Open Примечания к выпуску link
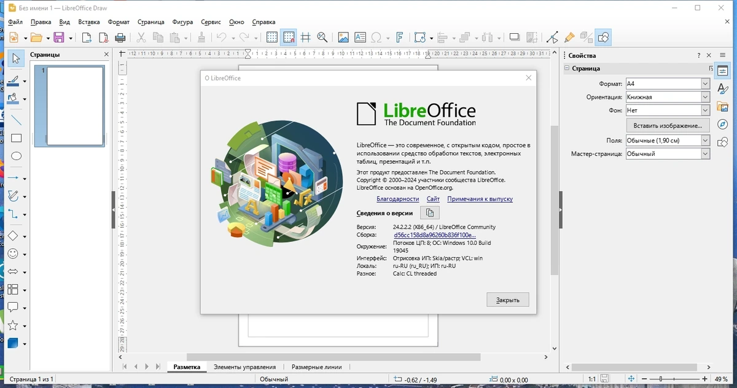The height and width of the screenshot is (388, 737). click(x=480, y=199)
